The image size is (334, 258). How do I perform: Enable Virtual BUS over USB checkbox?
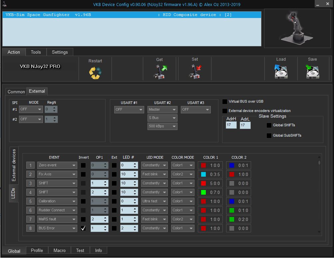click(225, 102)
